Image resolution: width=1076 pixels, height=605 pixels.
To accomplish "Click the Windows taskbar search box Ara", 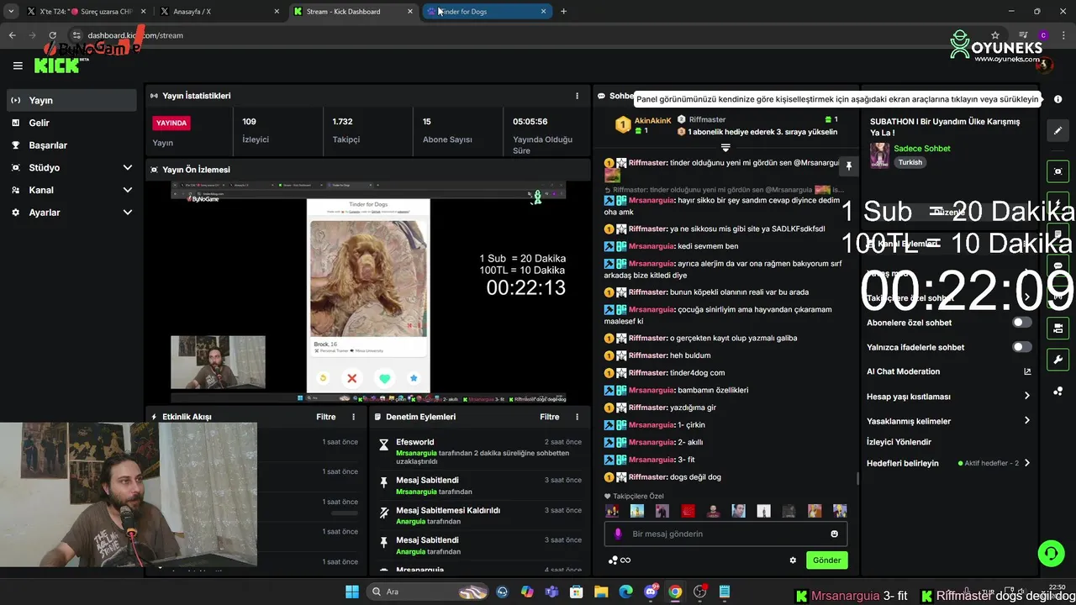I will [x=426, y=592].
